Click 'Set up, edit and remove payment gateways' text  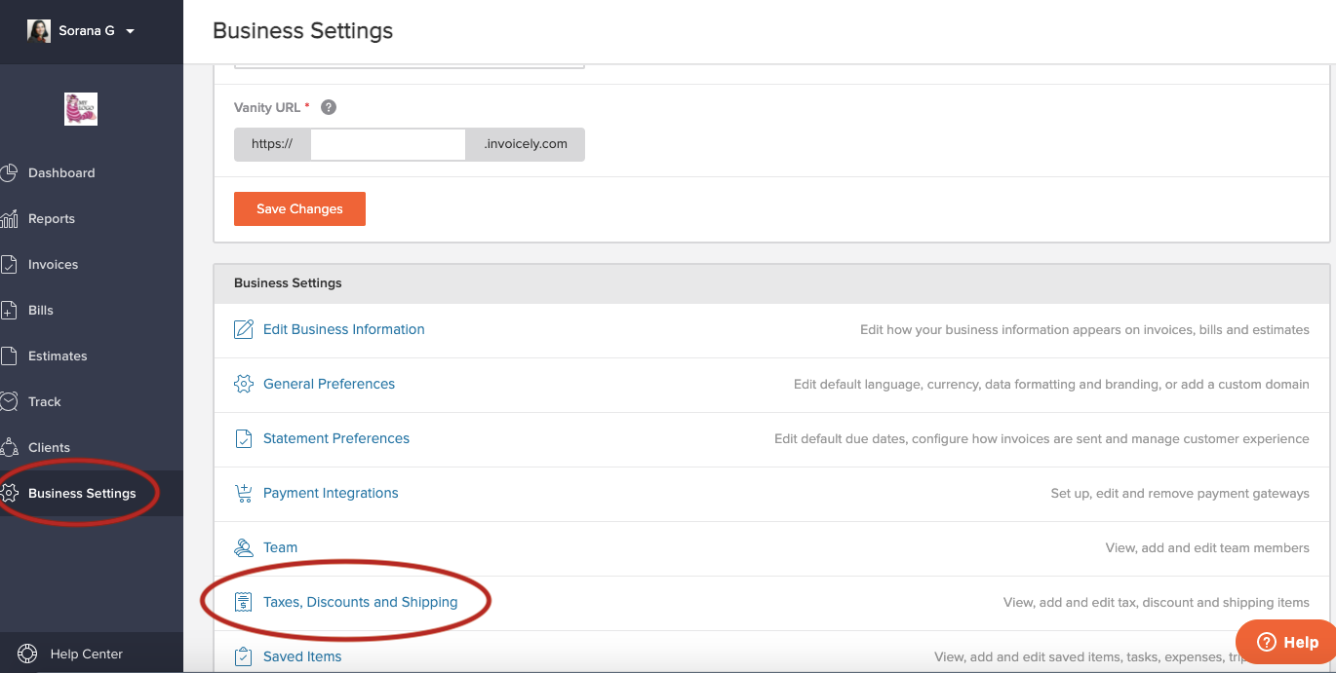point(1180,494)
